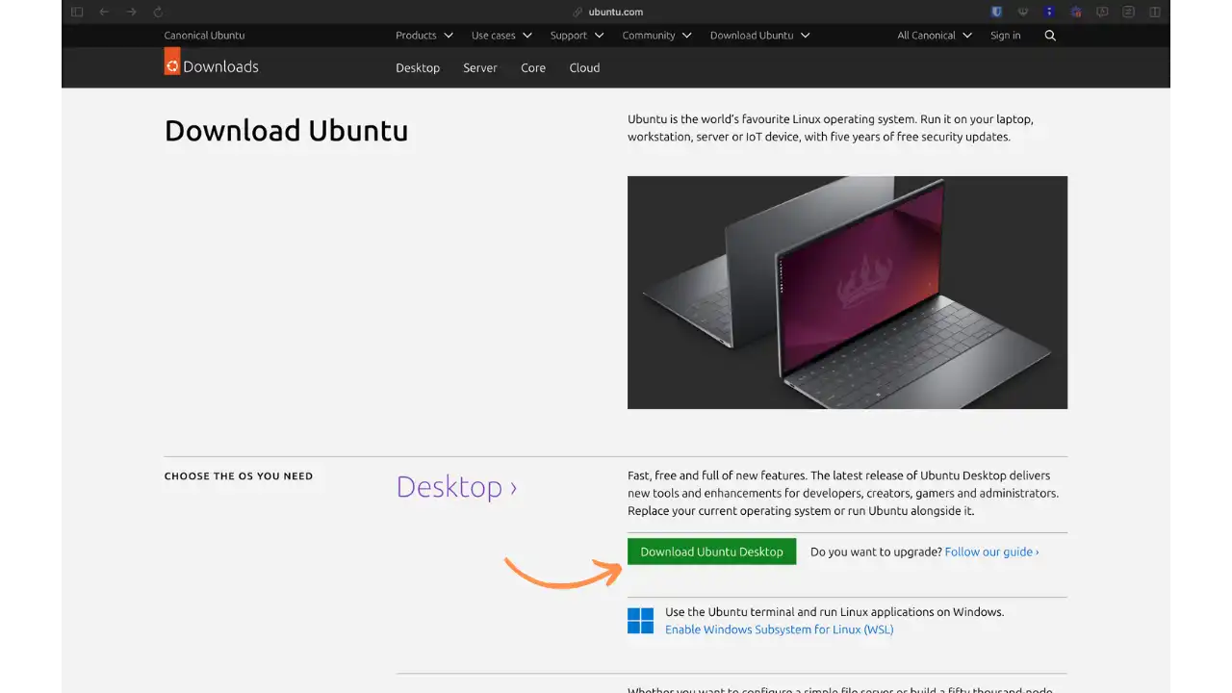Reload the ubuntu.com page
Screen dimensions: 1232x693
coord(157,12)
